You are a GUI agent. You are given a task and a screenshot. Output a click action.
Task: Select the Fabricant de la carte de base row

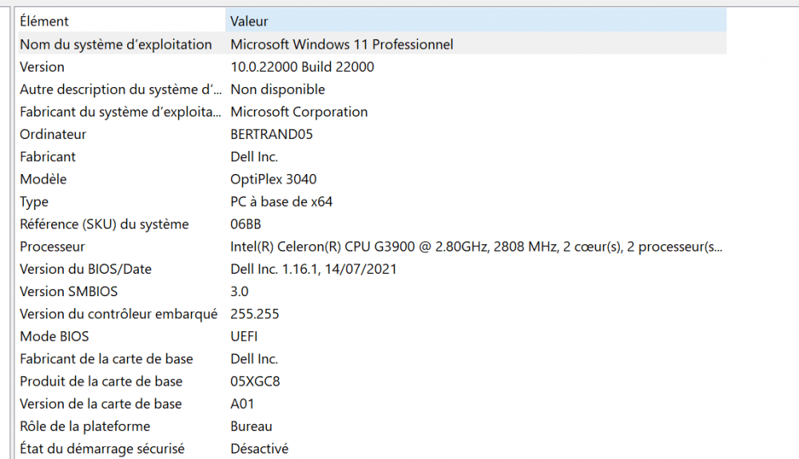coord(106,359)
